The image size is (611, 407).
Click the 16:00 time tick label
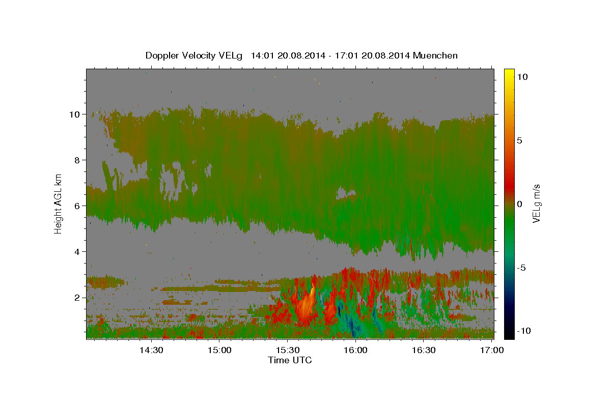tap(355, 351)
